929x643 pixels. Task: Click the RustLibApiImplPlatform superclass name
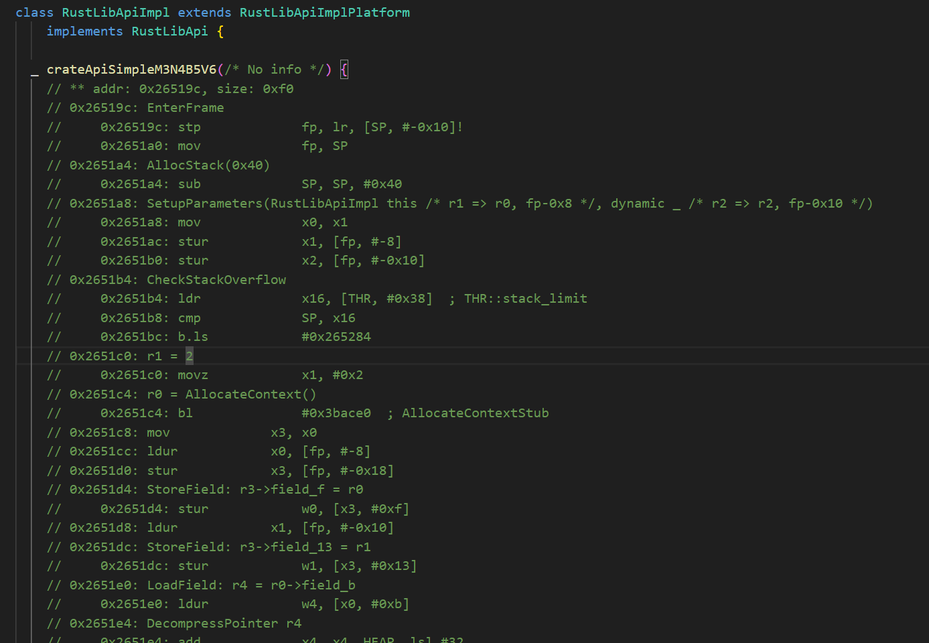(x=324, y=13)
